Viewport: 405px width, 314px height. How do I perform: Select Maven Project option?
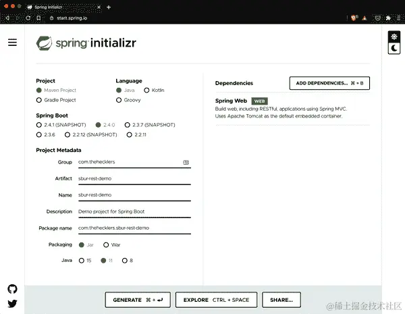(x=56, y=90)
